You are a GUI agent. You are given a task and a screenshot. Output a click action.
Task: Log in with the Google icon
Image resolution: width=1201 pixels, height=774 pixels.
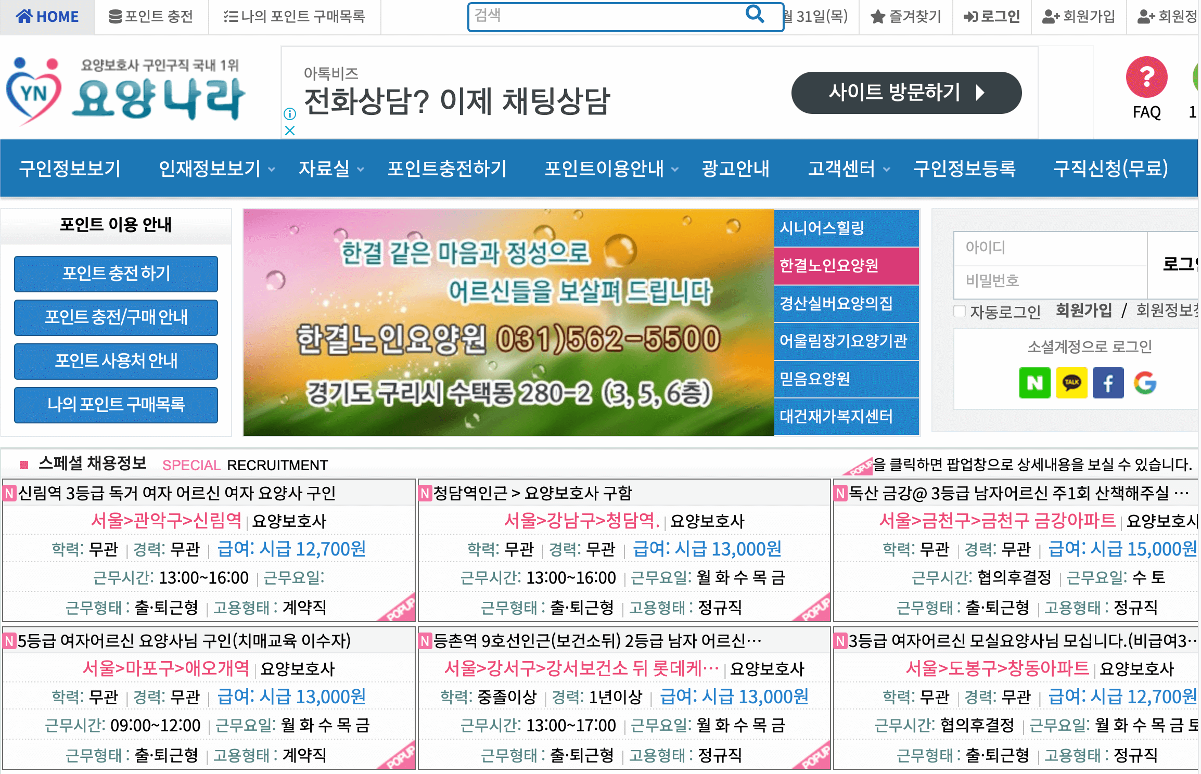click(1145, 383)
